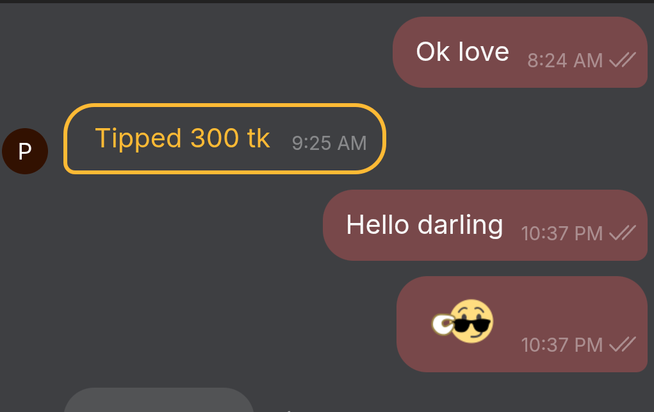Select the Hello darling message bubble
The width and height of the screenshot is (654, 412).
pos(485,226)
